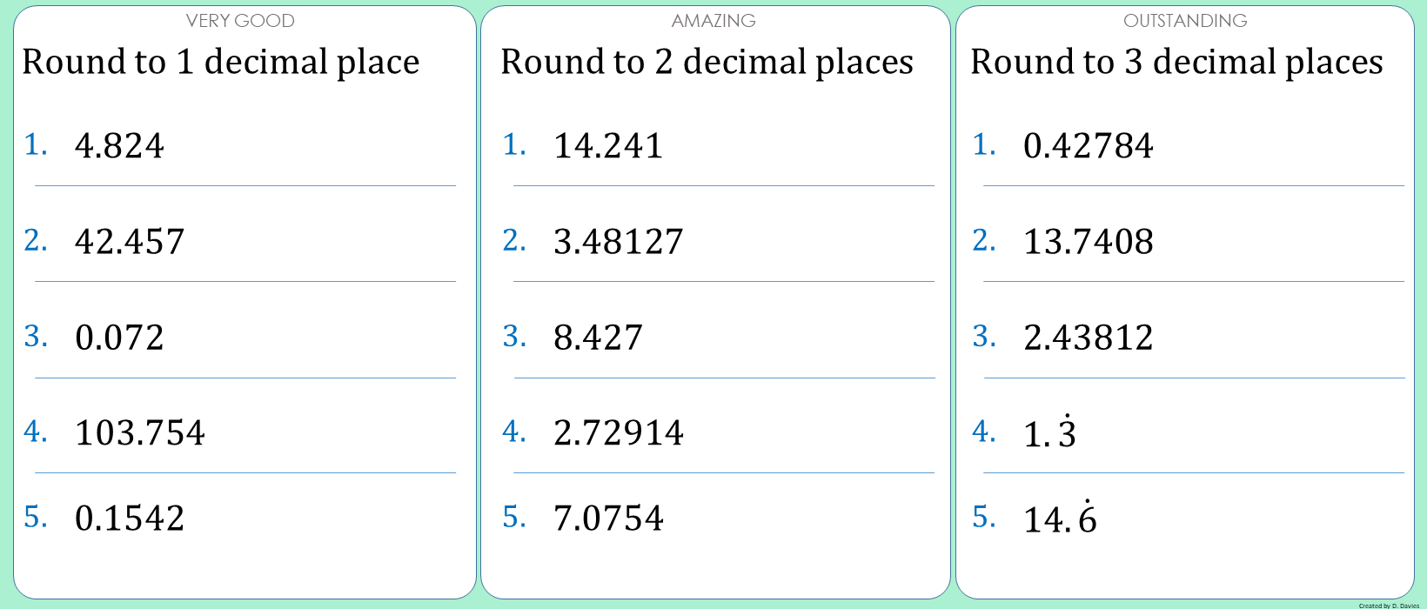Viewport: 1427px width, 609px height.
Task: Click the number 3.48127
Action: [619, 242]
